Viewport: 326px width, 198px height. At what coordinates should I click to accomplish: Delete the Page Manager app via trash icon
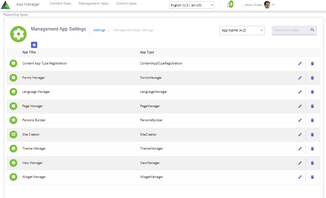coord(312,106)
